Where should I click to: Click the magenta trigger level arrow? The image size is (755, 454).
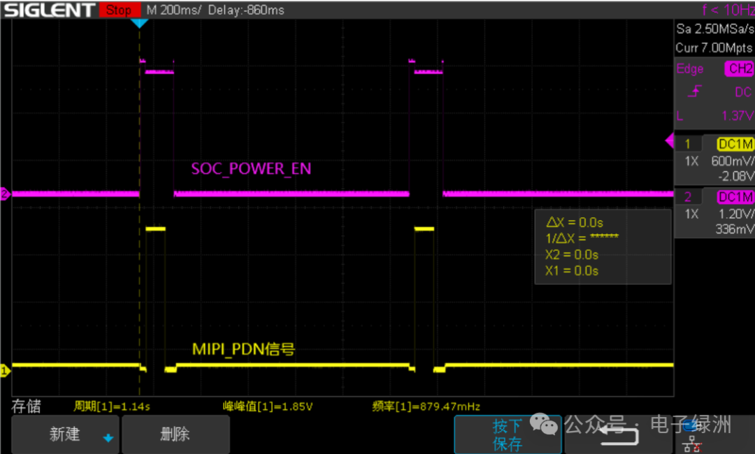click(x=669, y=141)
